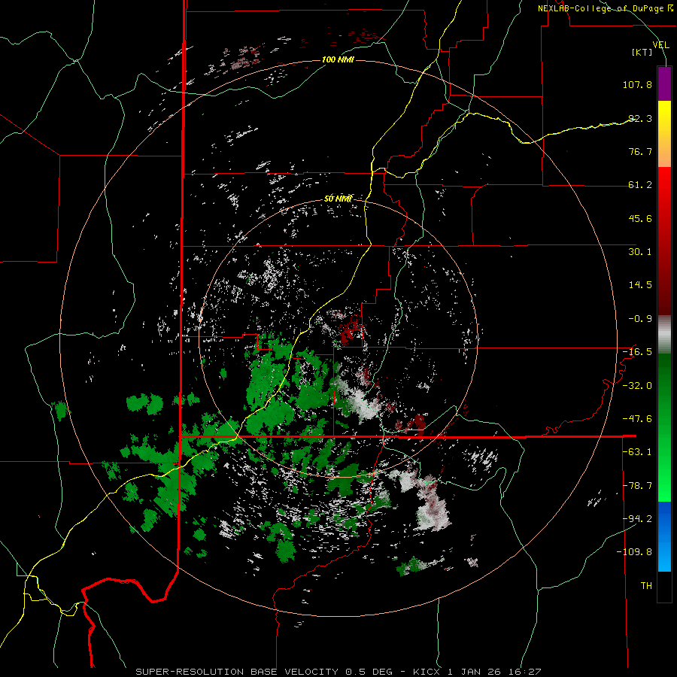Click the 30.1 legend value
The image size is (677, 677).
click(640, 252)
